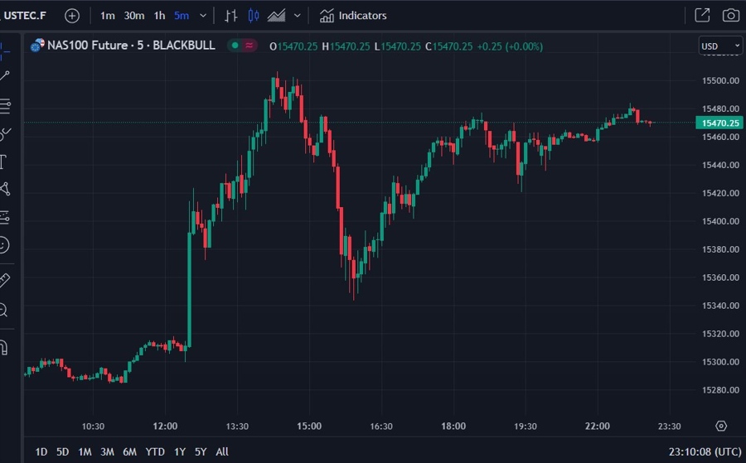Viewport: 746px width, 463px height.
Task: Click the USTEC.F symbol search field
Action: 25,16
